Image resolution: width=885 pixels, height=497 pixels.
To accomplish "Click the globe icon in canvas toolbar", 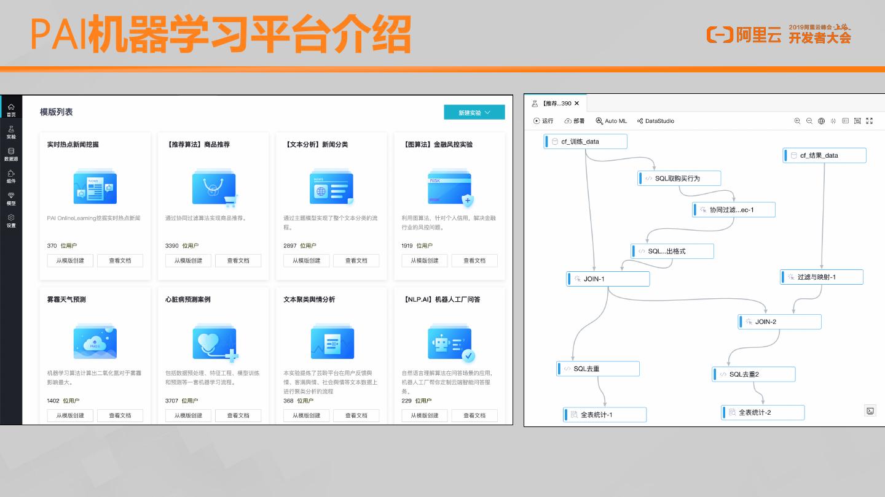I will [x=821, y=121].
